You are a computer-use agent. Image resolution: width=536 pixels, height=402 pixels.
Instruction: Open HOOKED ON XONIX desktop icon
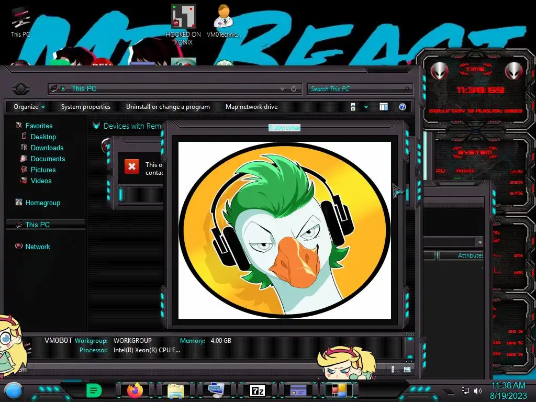184,24
